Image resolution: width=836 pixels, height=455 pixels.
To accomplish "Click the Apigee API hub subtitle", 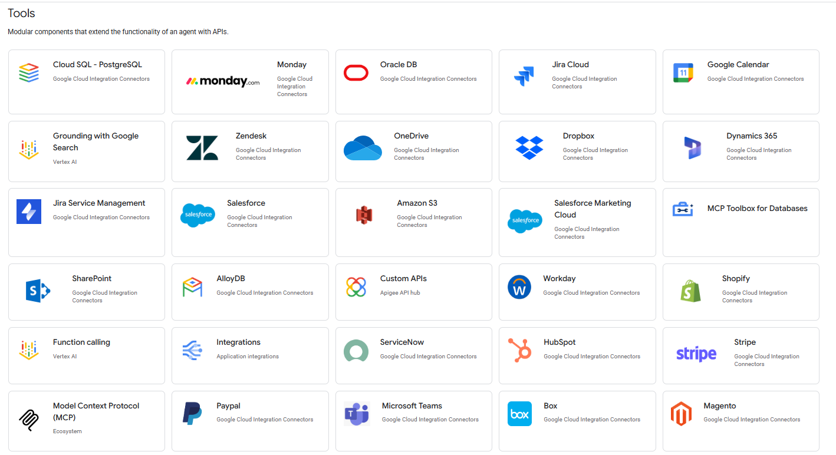I will (x=400, y=293).
